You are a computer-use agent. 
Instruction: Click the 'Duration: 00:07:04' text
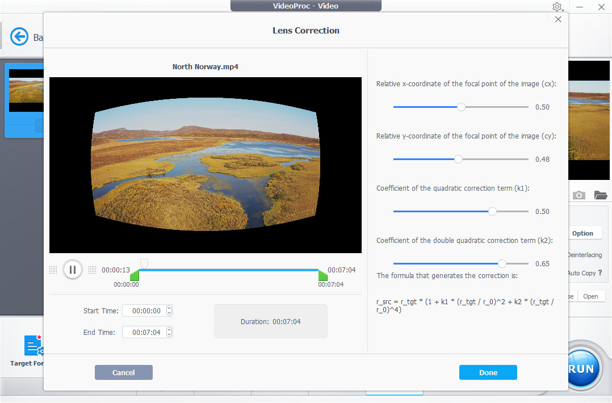pyautogui.click(x=270, y=321)
